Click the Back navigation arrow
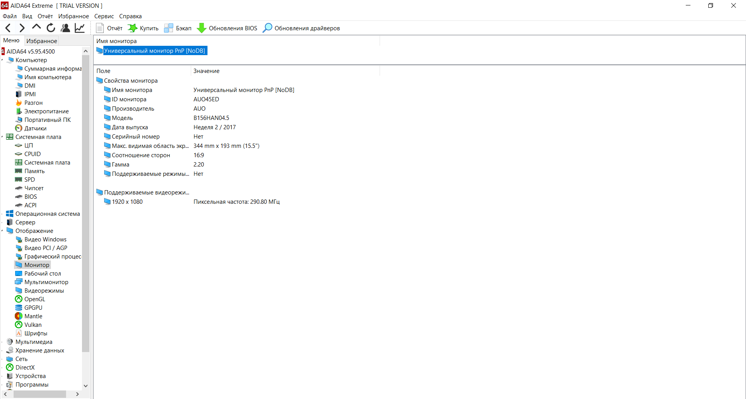Image resolution: width=746 pixels, height=399 pixels. coord(8,28)
